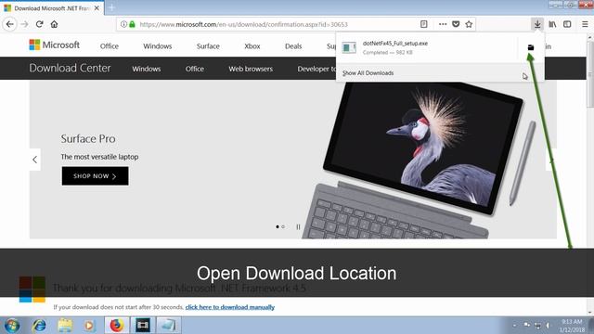This screenshot has width=594, height=334.
Task: Click Download Center heading link
Action: (70, 68)
